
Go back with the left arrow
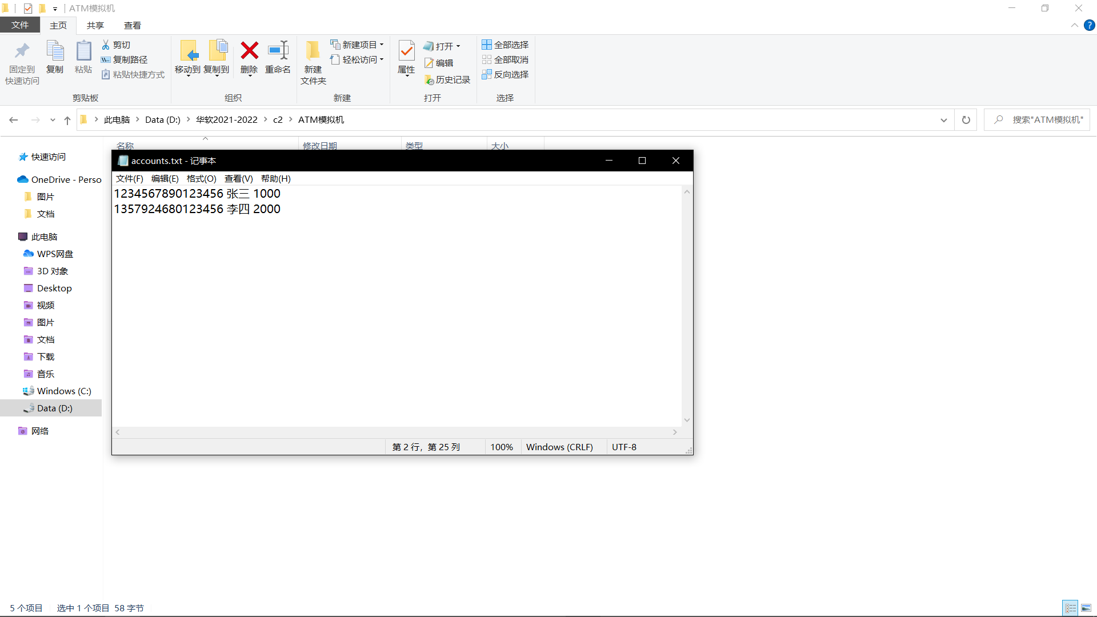[x=14, y=120]
